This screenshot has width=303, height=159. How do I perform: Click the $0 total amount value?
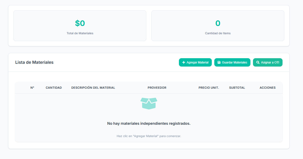80,23
